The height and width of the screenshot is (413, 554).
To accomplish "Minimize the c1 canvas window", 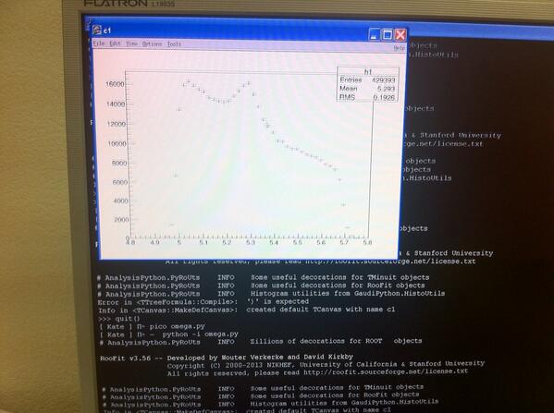I will [375, 34].
